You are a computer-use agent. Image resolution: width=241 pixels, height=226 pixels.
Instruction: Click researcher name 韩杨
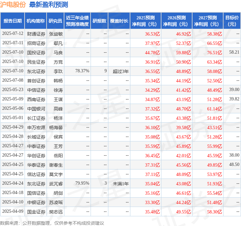(58, 81)
